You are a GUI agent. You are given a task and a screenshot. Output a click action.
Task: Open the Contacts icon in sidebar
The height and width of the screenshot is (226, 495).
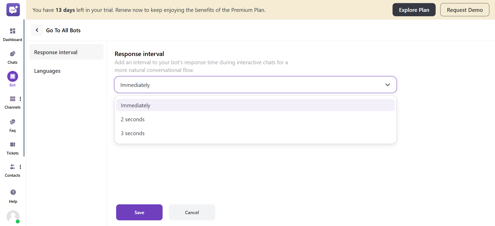pyautogui.click(x=12, y=167)
